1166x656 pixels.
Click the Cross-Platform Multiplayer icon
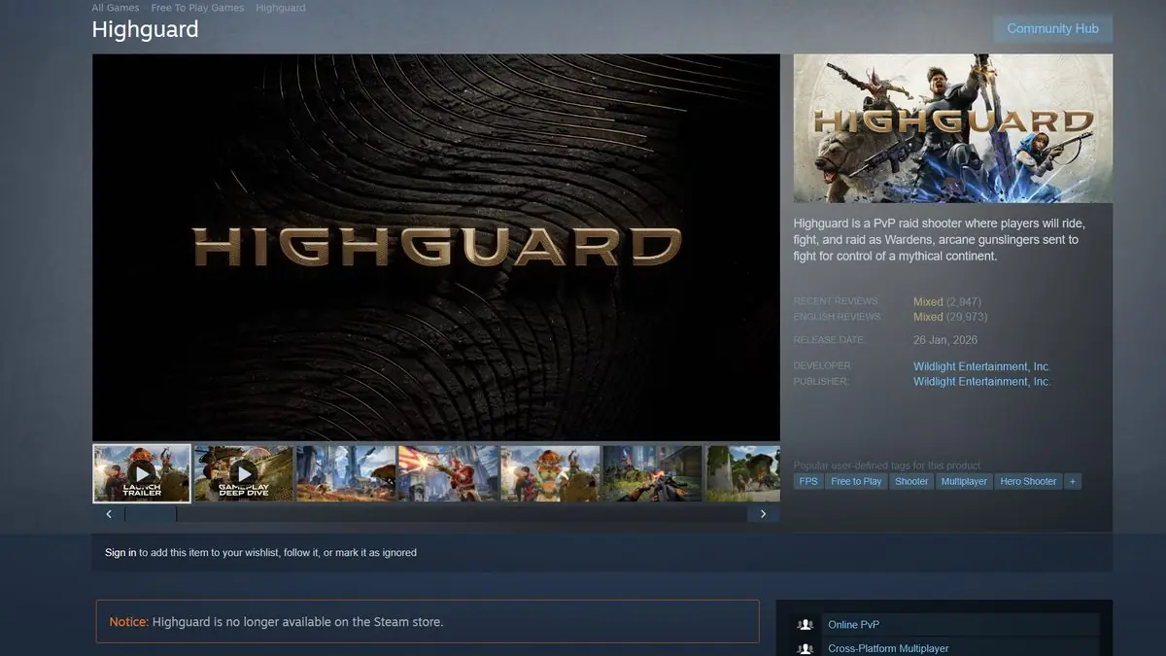(806, 648)
